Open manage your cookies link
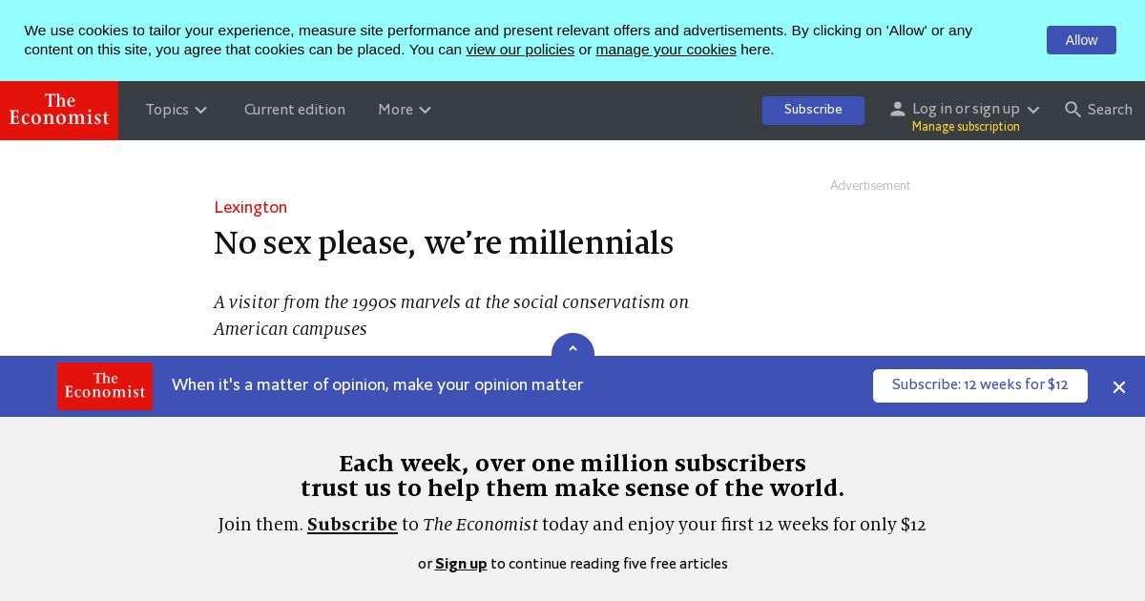The width and height of the screenshot is (1145, 601). point(666,50)
